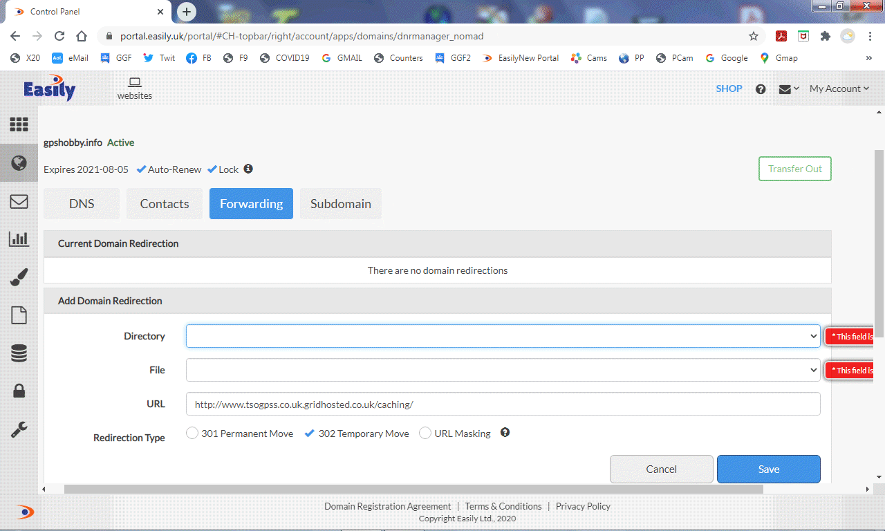Open the extensions puzzle icon
The width and height of the screenshot is (885, 531).
825,36
